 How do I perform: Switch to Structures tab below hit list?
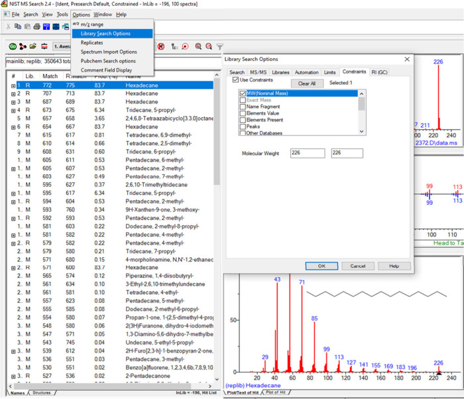coord(41,393)
